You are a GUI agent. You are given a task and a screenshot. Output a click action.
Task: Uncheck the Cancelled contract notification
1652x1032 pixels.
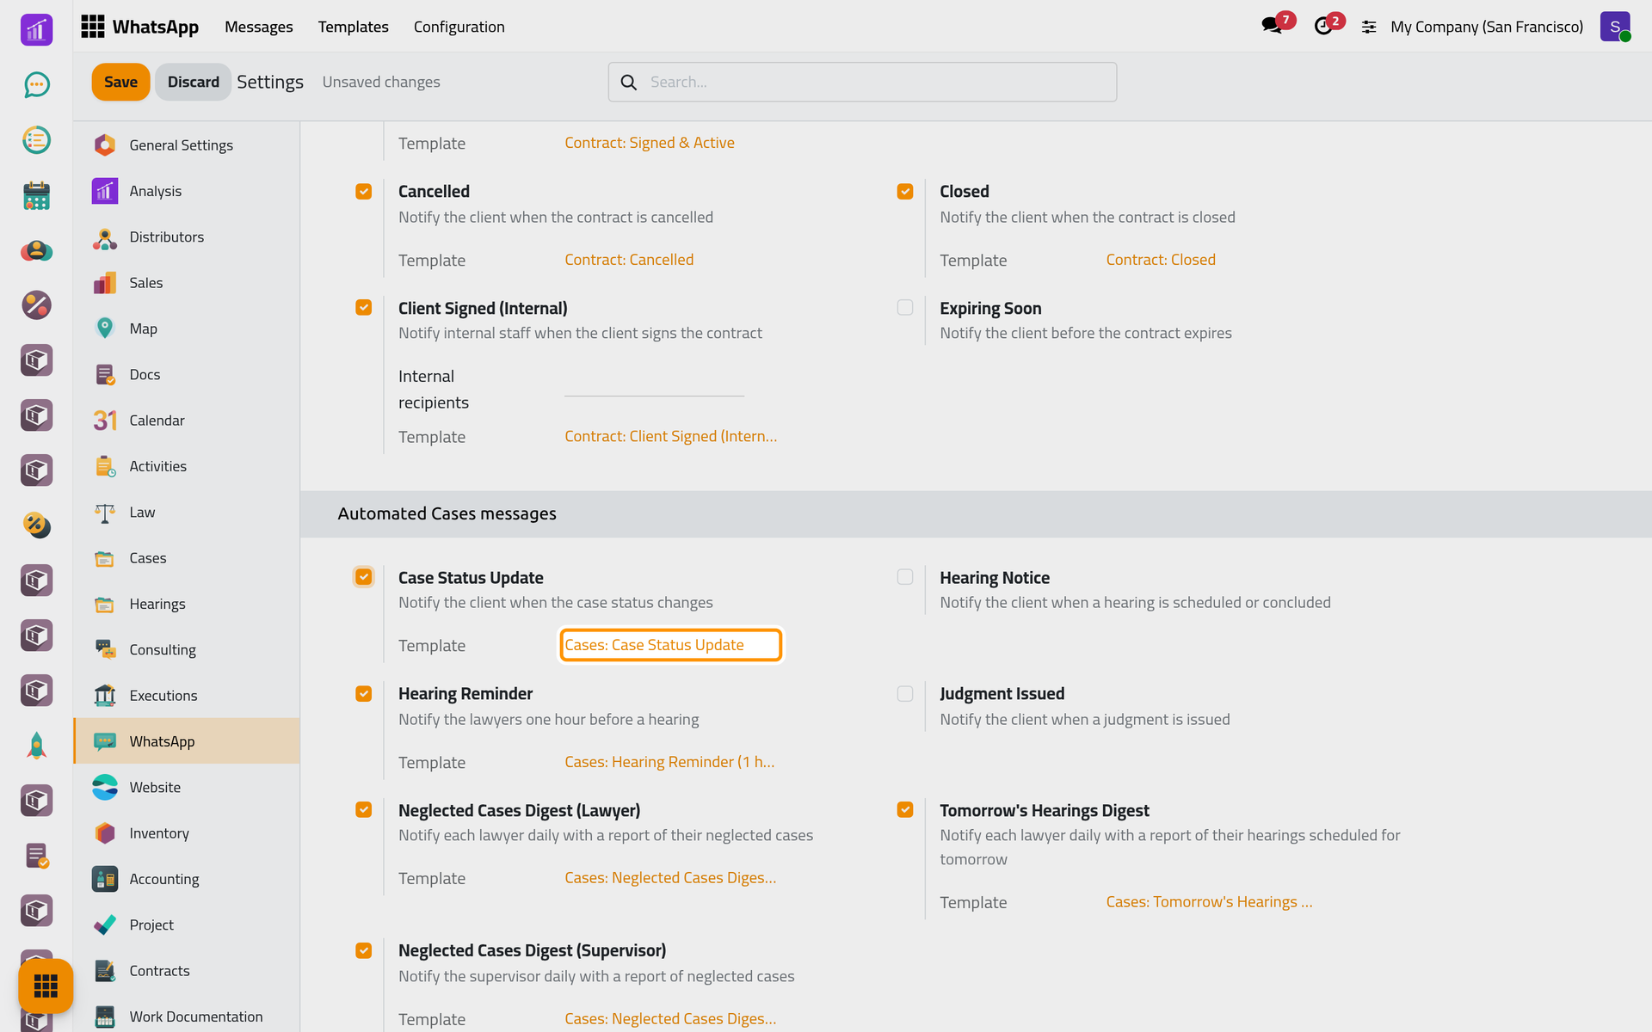(364, 191)
